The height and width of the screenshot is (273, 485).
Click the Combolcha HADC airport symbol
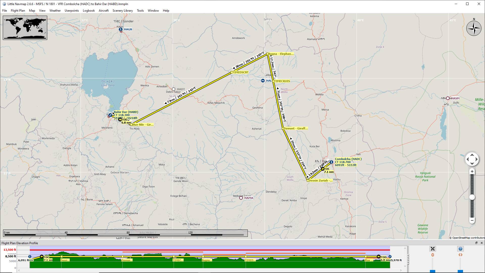(331, 162)
